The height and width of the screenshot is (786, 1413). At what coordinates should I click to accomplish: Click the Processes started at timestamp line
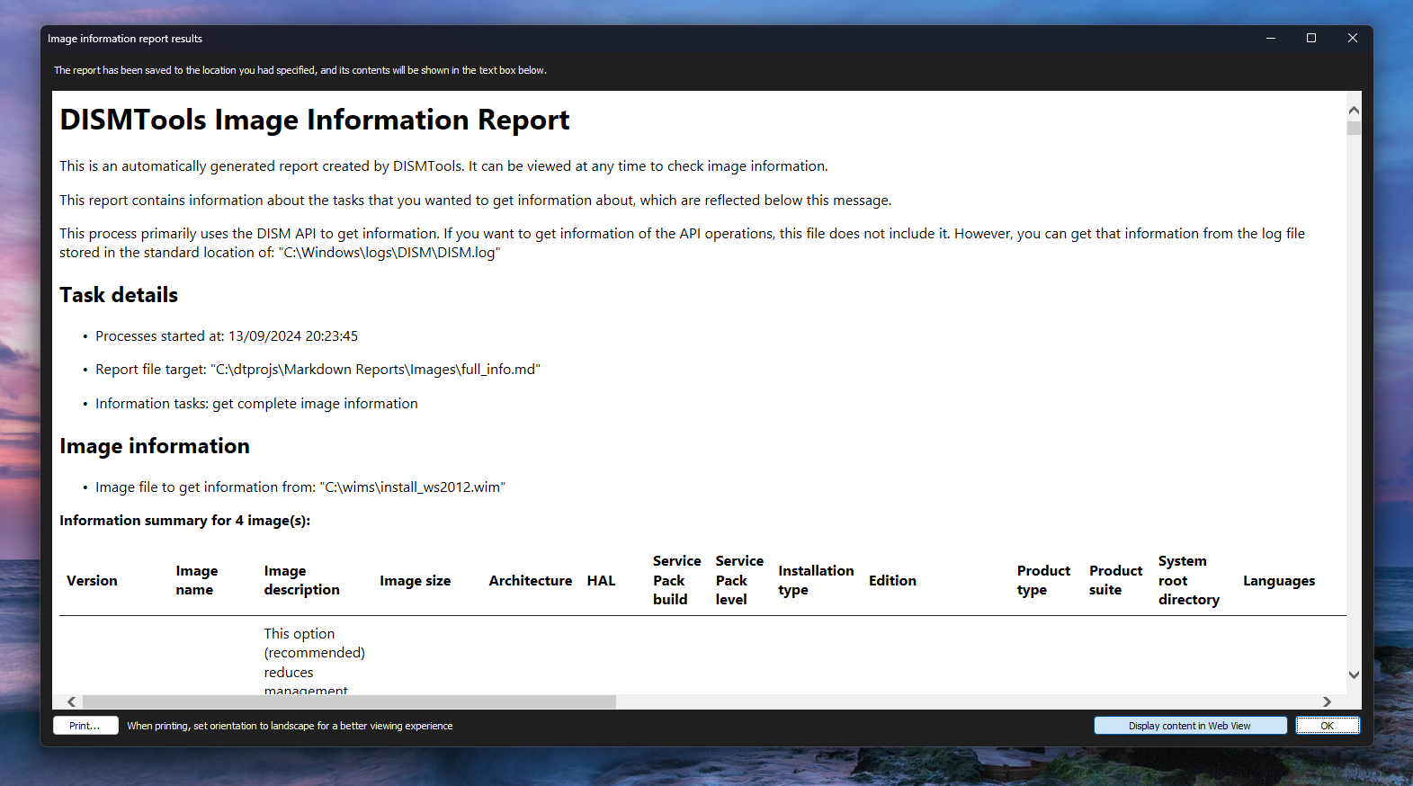(227, 336)
